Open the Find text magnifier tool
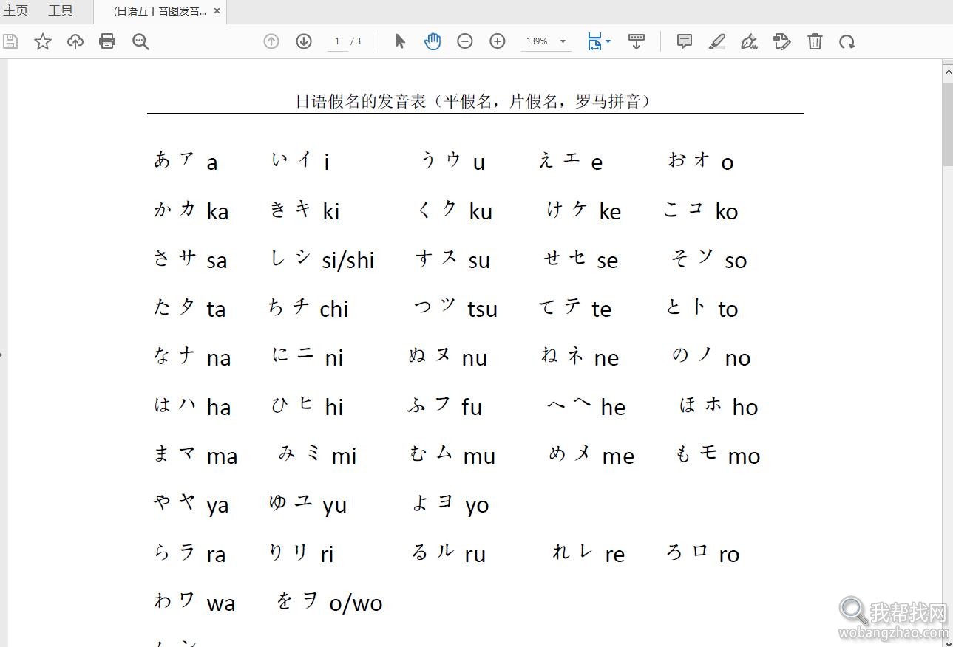The image size is (953, 647). 140,41
